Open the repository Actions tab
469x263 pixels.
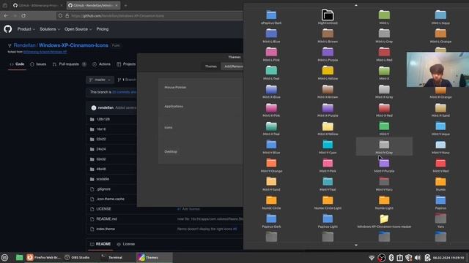[101, 64]
